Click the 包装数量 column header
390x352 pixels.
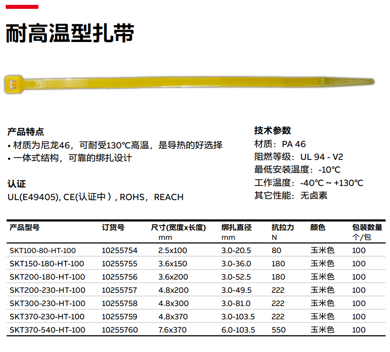click(x=367, y=227)
